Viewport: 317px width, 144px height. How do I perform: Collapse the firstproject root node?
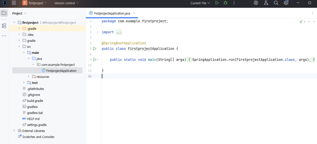[x=14, y=23]
